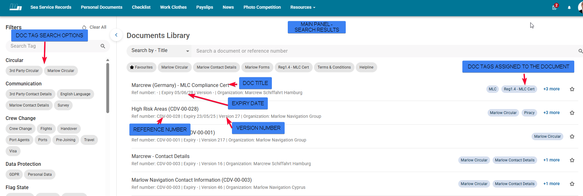Collapse the filters panel with chevron arrow
The width and height of the screenshot is (583, 196).
(116, 35)
